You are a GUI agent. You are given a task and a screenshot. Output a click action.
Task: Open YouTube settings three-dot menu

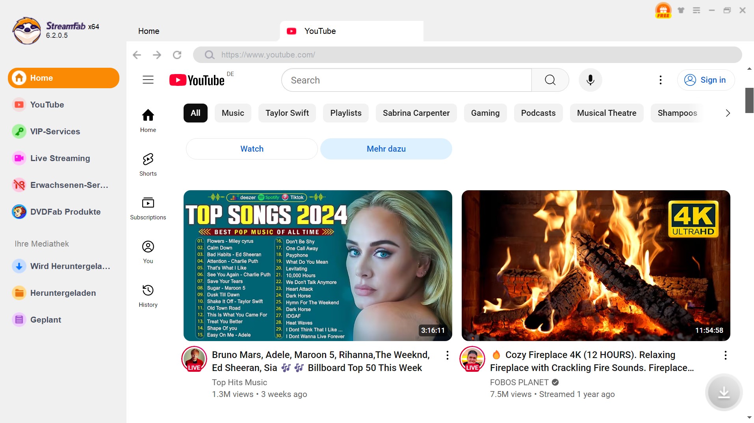point(661,80)
